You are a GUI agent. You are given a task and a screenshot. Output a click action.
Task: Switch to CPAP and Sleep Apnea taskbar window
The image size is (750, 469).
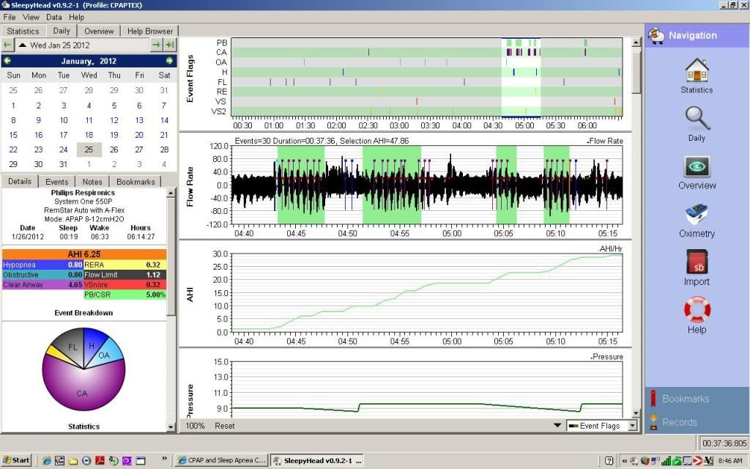point(222,461)
